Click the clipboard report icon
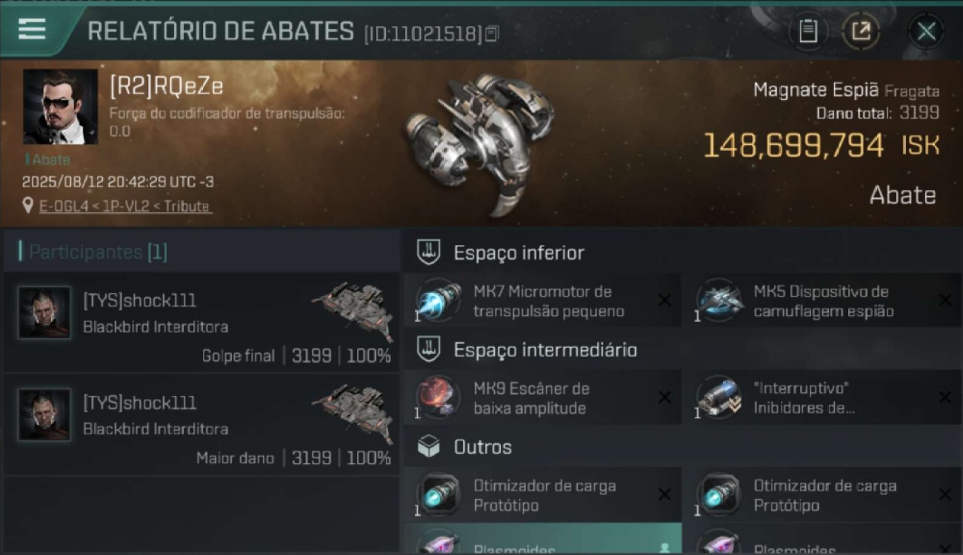 [808, 31]
